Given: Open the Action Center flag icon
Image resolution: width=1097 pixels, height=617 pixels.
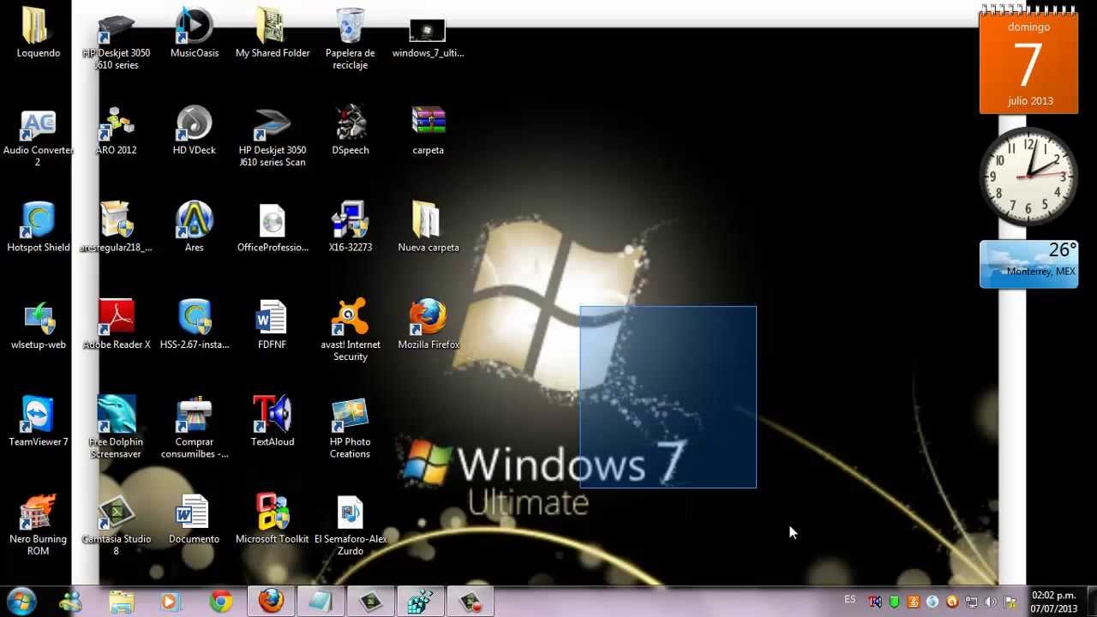Looking at the screenshot, I should click(1010, 602).
